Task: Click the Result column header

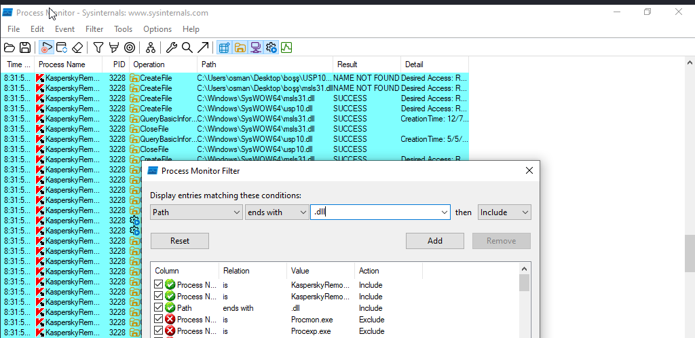Action: pyautogui.click(x=367, y=64)
